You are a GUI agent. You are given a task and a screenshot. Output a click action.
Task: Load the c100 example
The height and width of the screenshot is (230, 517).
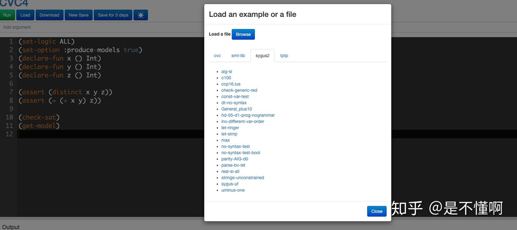226,78
